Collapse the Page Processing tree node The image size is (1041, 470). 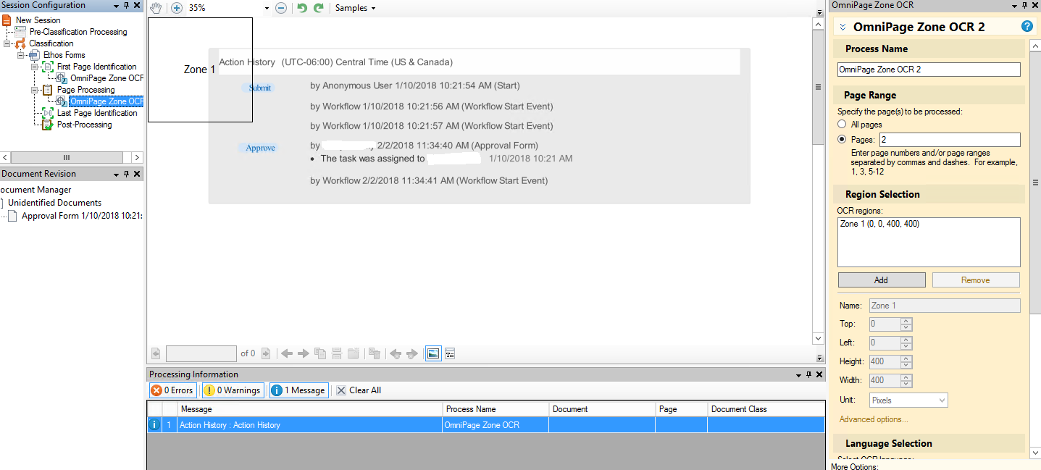coord(34,90)
